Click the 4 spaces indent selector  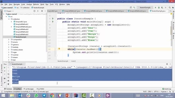(x=164, y=91)
